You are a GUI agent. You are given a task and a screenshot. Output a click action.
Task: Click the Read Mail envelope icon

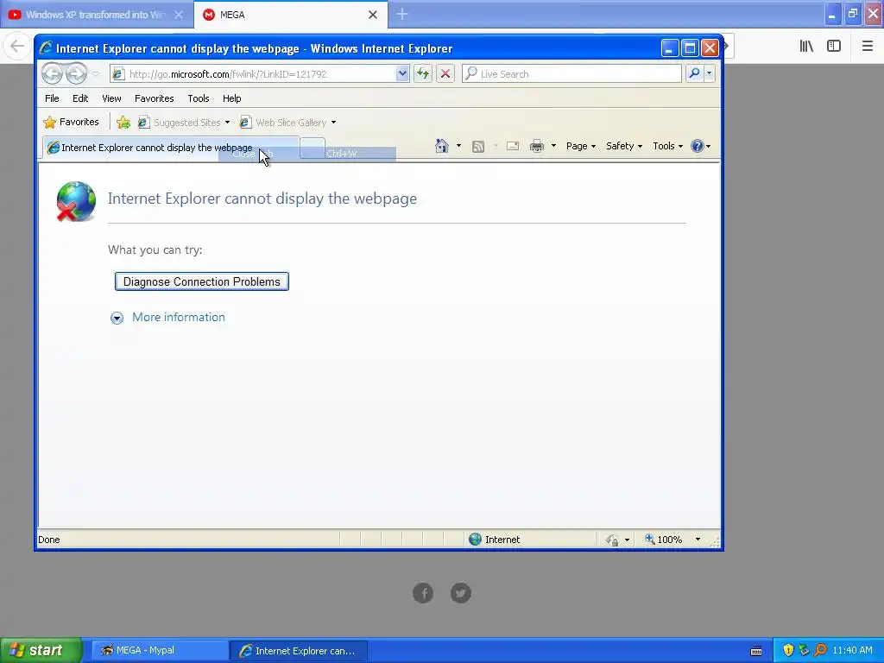(x=513, y=146)
